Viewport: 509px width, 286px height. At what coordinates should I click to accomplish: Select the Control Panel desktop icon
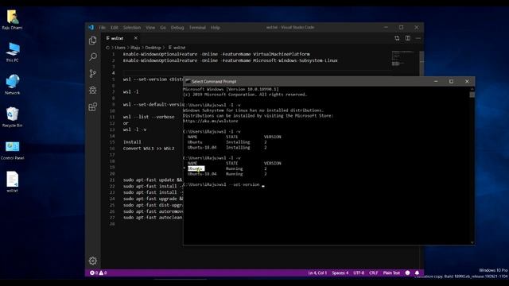tap(13, 150)
